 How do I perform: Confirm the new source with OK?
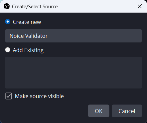[98, 111]
